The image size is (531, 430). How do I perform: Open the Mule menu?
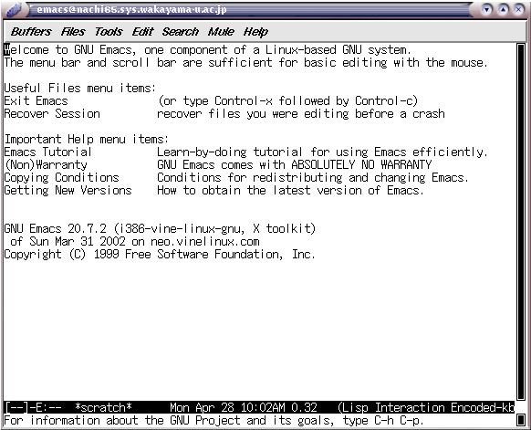pyautogui.click(x=221, y=32)
